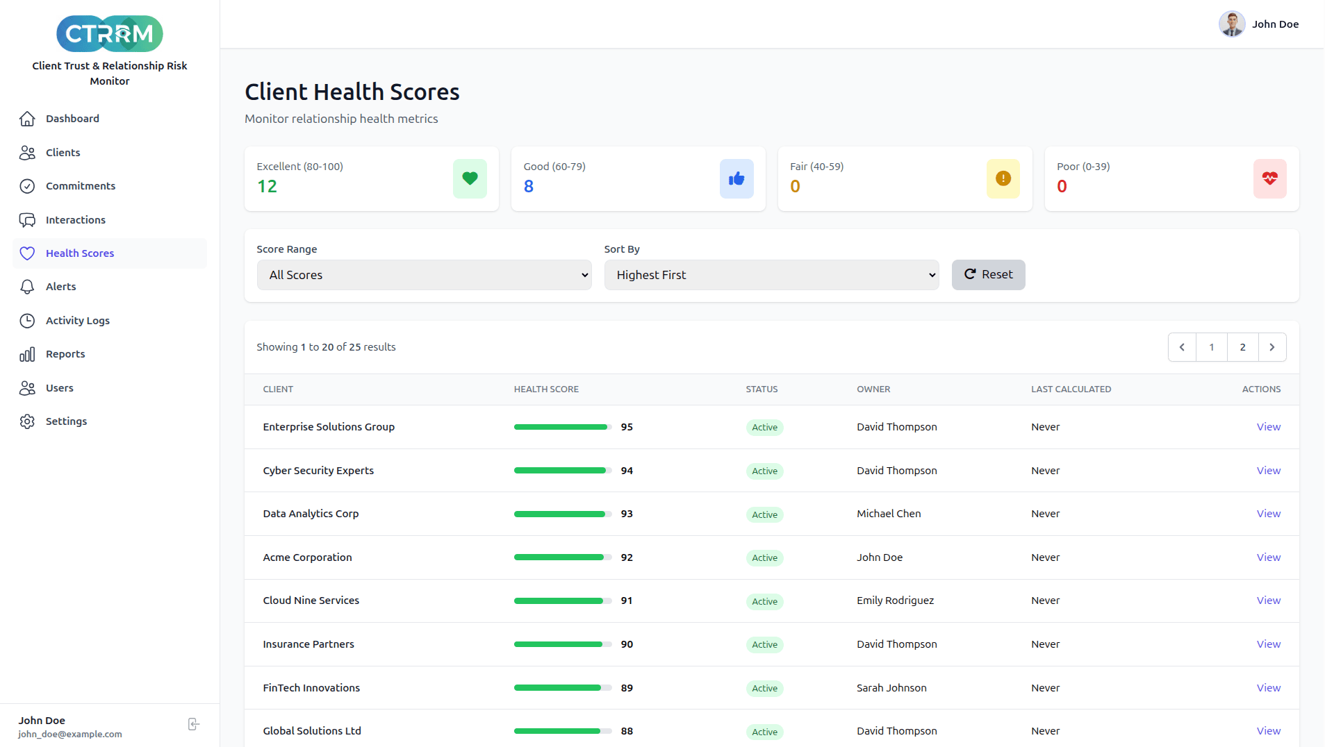This screenshot has width=1325, height=747.
Task: Navigate to Alerts in sidebar
Action: click(x=60, y=287)
